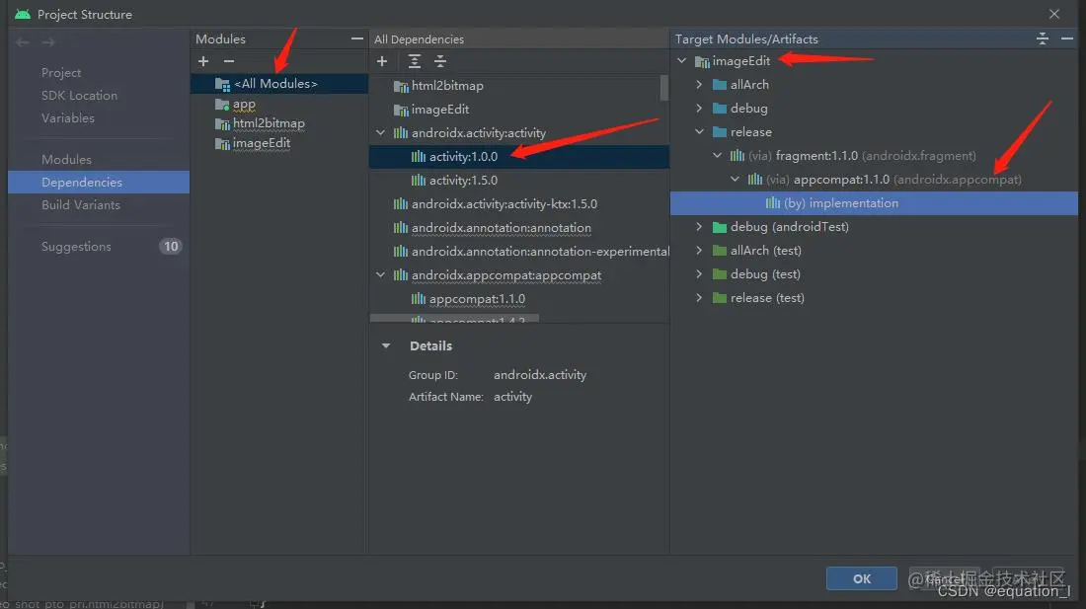Image resolution: width=1086 pixels, height=609 pixels.
Task: Add a new module with plus icon
Action: coord(203,61)
